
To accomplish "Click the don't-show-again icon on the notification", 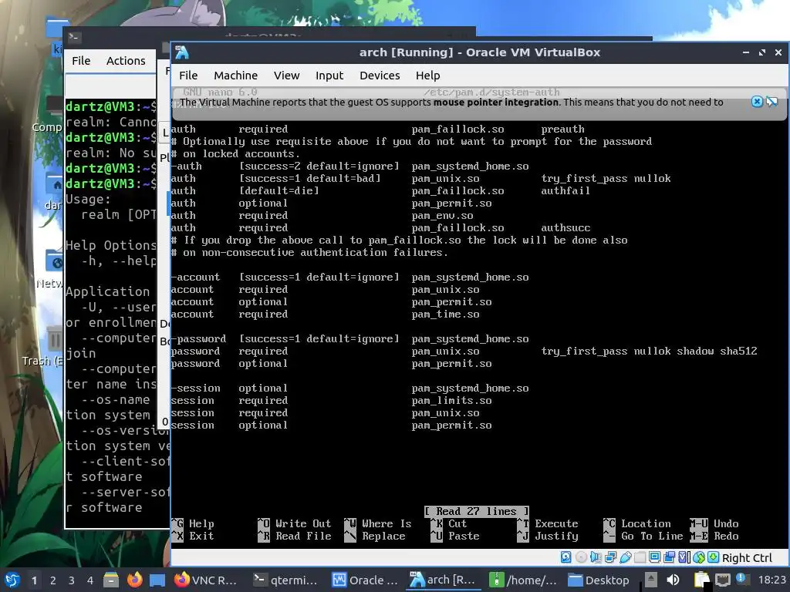I will 771,102.
